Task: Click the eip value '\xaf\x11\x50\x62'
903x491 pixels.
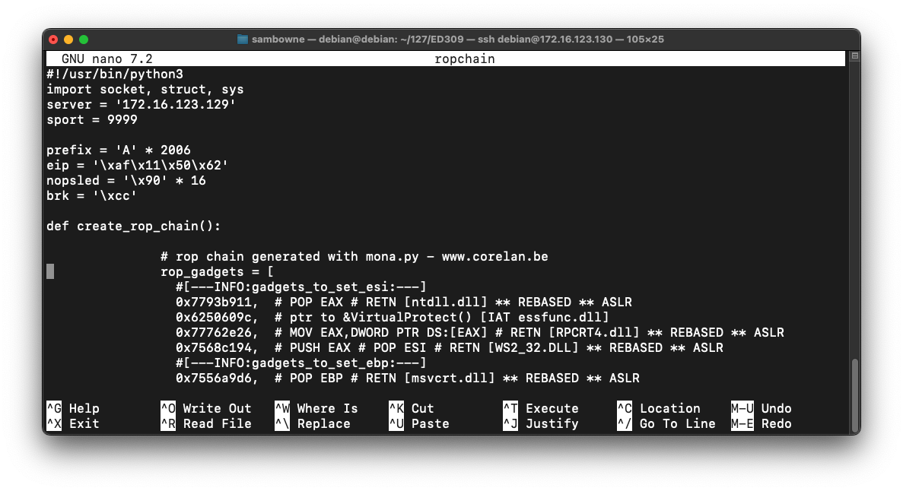Action: [161, 165]
